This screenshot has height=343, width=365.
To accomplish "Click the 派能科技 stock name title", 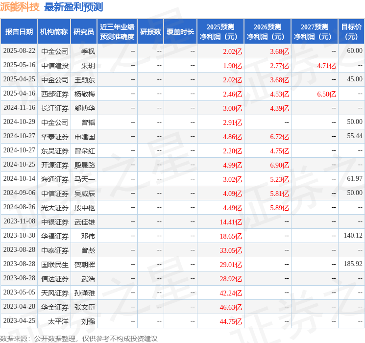I will 20,7.
